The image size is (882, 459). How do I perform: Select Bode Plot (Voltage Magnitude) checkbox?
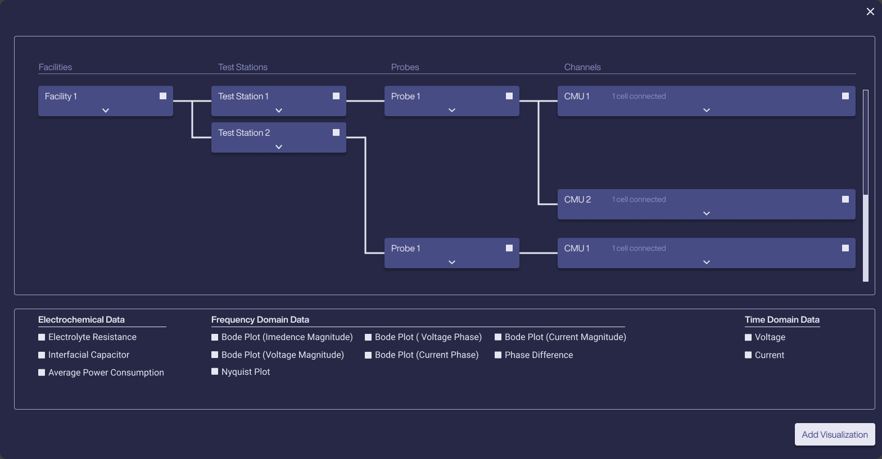click(x=215, y=355)
